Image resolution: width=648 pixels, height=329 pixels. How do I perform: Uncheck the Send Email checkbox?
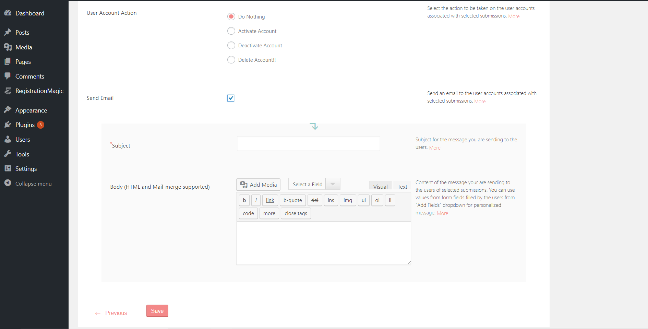pyautogui.click(x=231, y=98)
